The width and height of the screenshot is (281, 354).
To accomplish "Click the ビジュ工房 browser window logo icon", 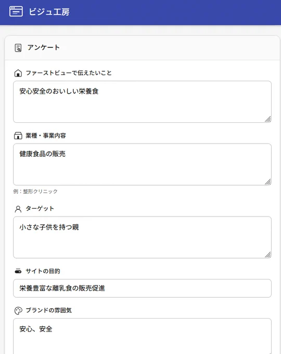I will [x=16, y=11].
